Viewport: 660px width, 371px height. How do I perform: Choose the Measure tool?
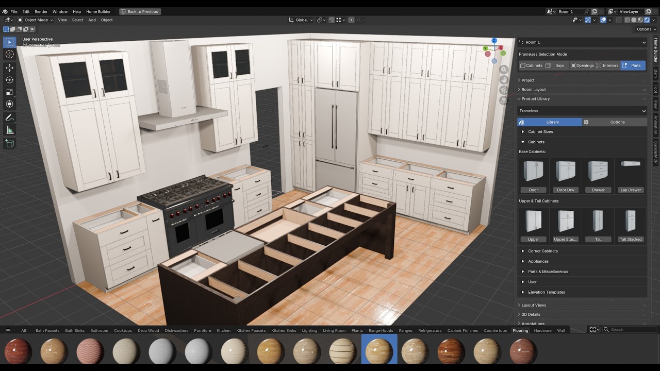[9, 130]
